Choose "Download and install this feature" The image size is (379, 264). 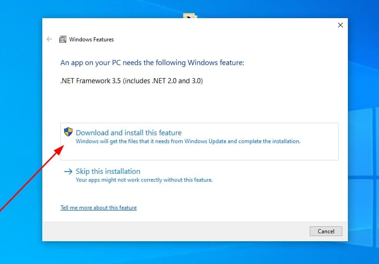pyautogui.click(x=129, y=133)
